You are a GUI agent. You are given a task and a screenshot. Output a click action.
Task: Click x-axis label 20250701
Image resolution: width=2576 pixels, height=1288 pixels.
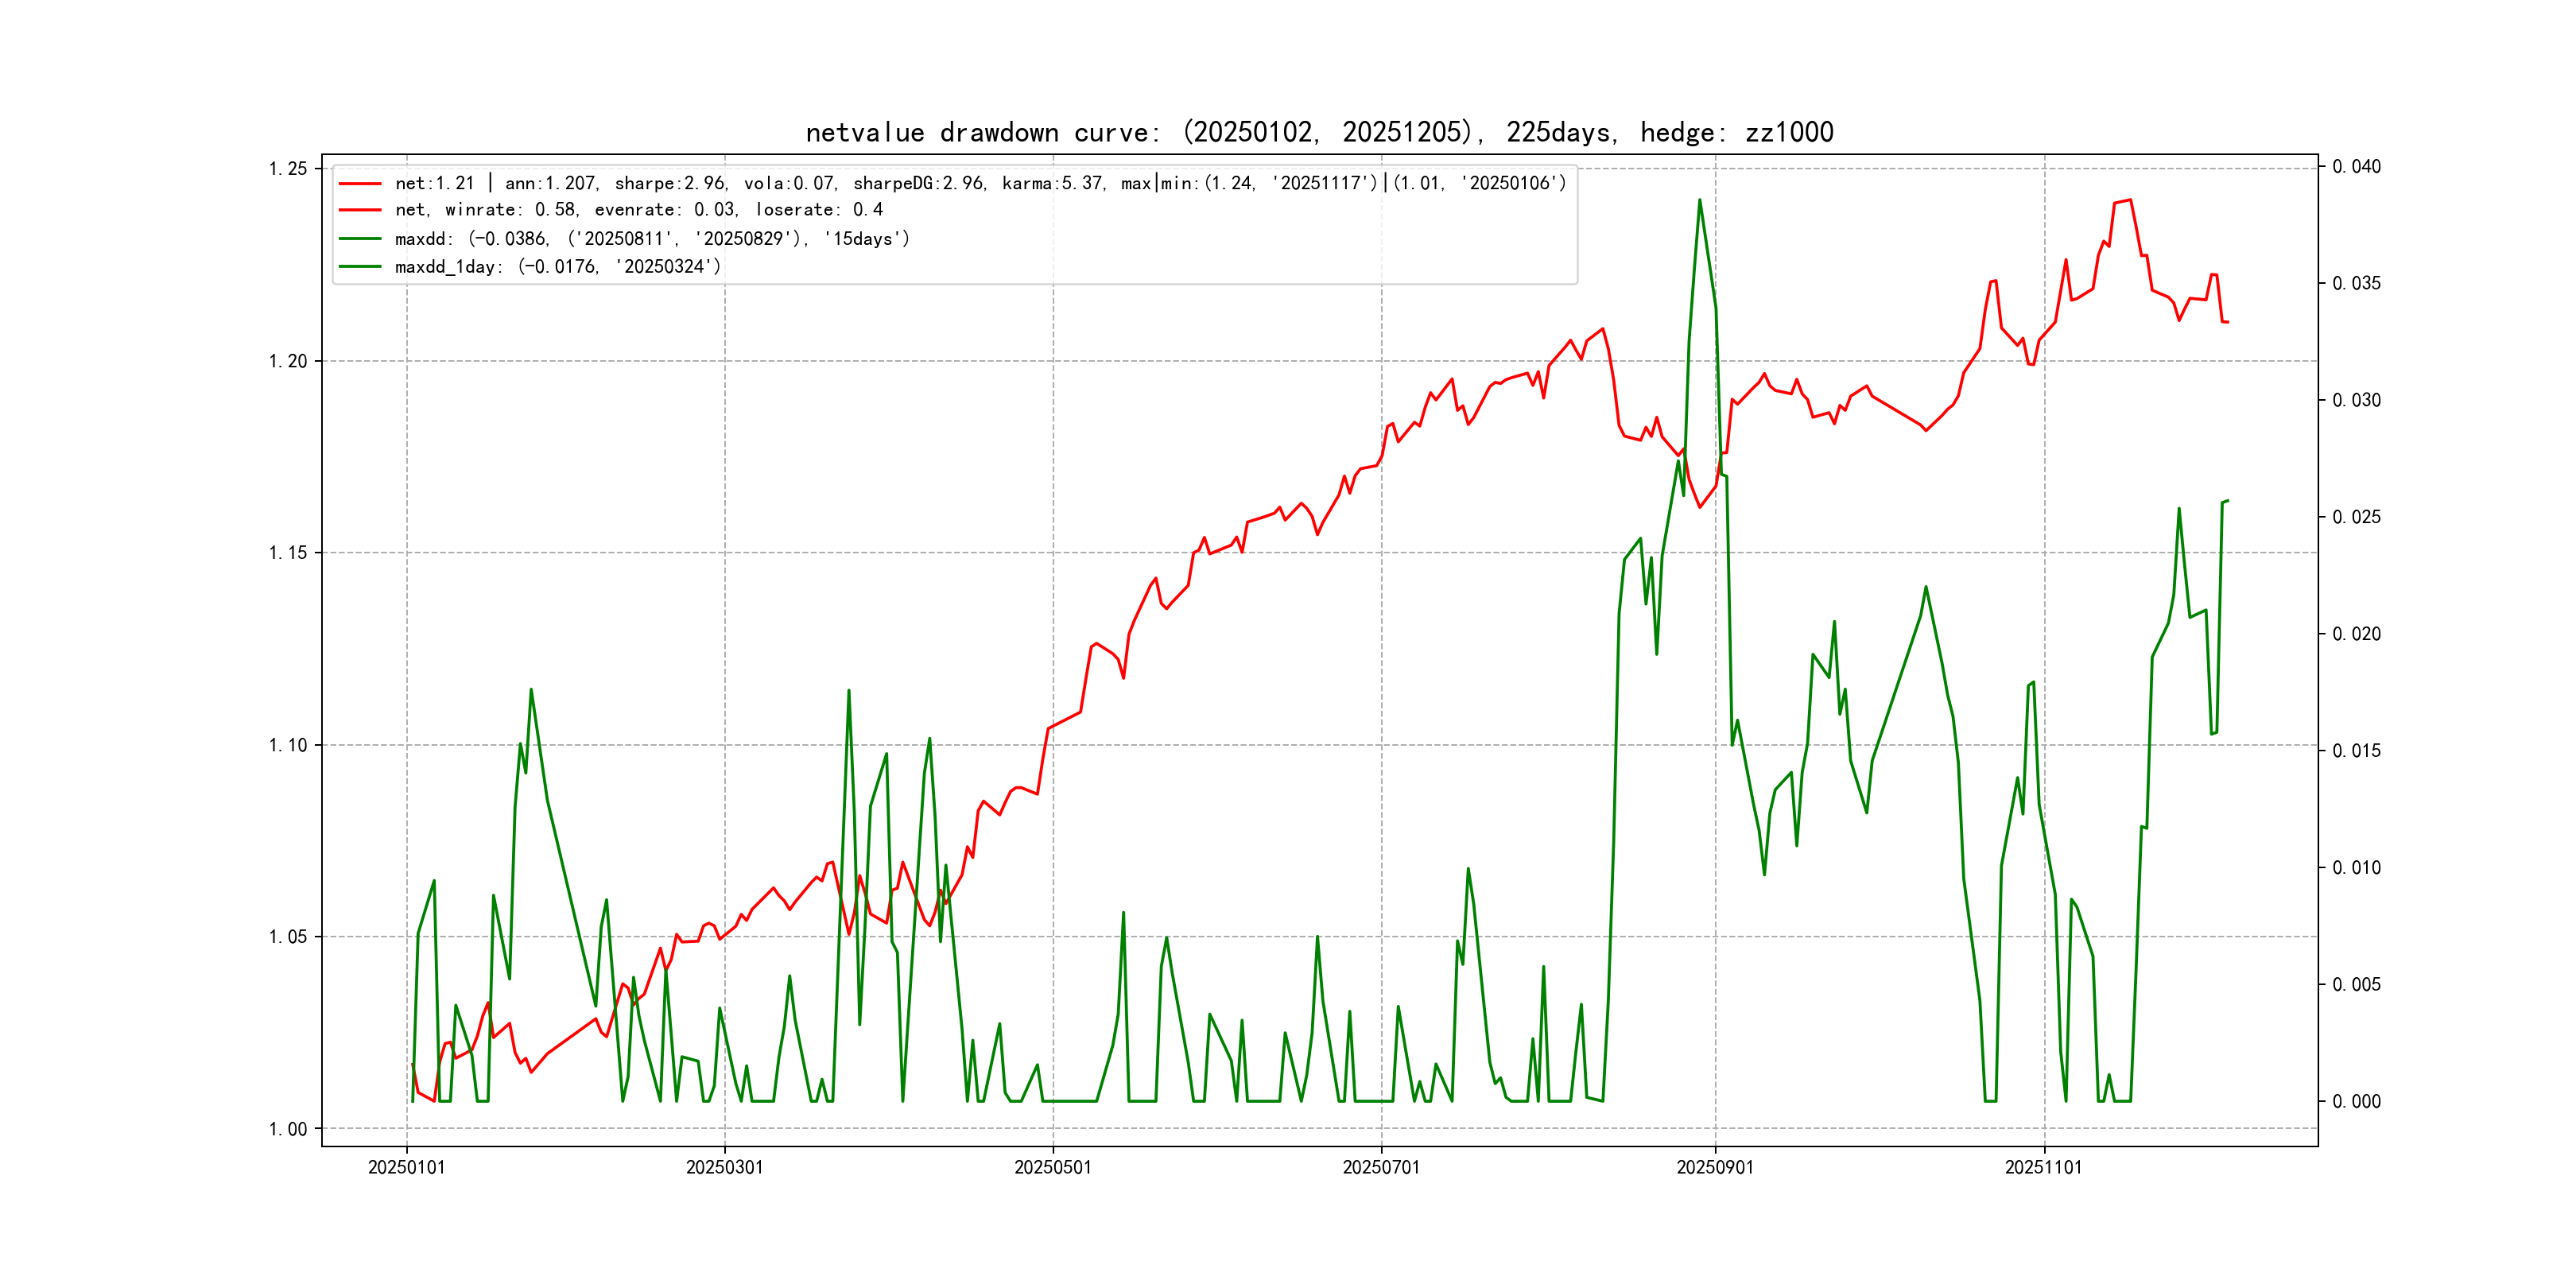[1380, 1167]
